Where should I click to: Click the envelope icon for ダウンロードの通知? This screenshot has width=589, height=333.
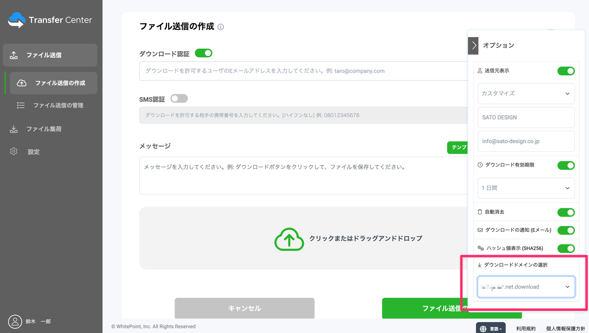480,230
